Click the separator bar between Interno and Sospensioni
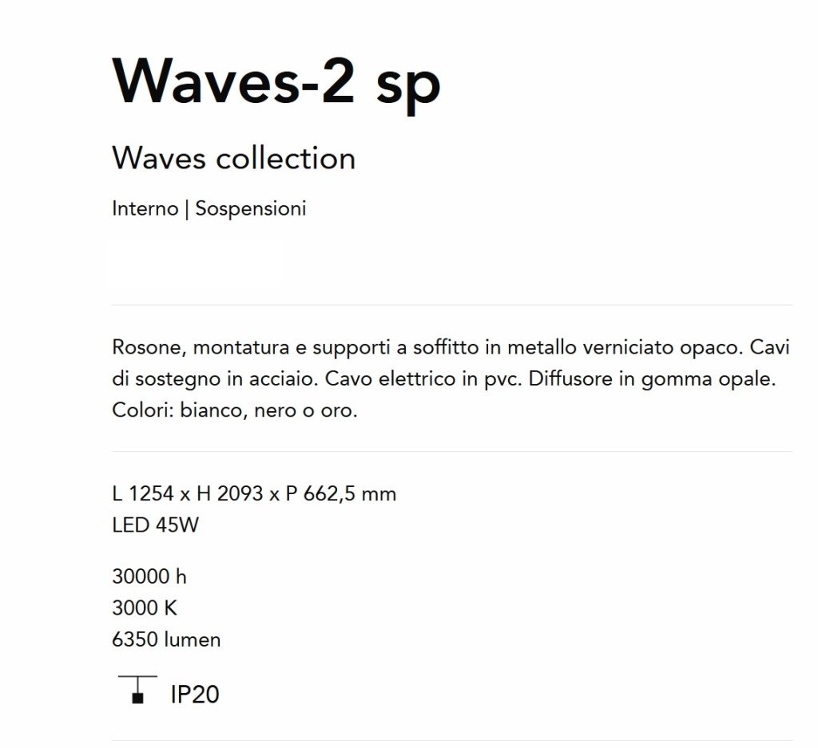The image size is (818, 748). pos(187,209)
